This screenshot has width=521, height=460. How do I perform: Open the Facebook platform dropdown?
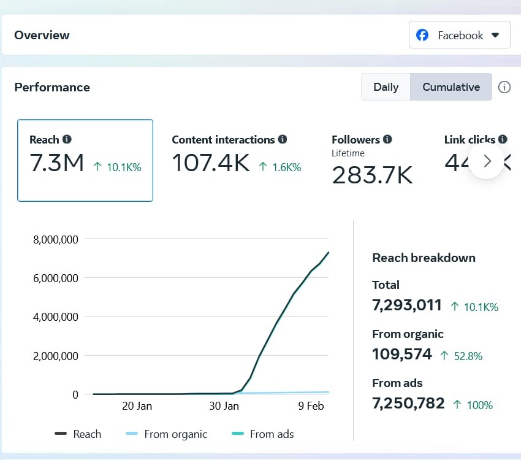click(460, 36)
